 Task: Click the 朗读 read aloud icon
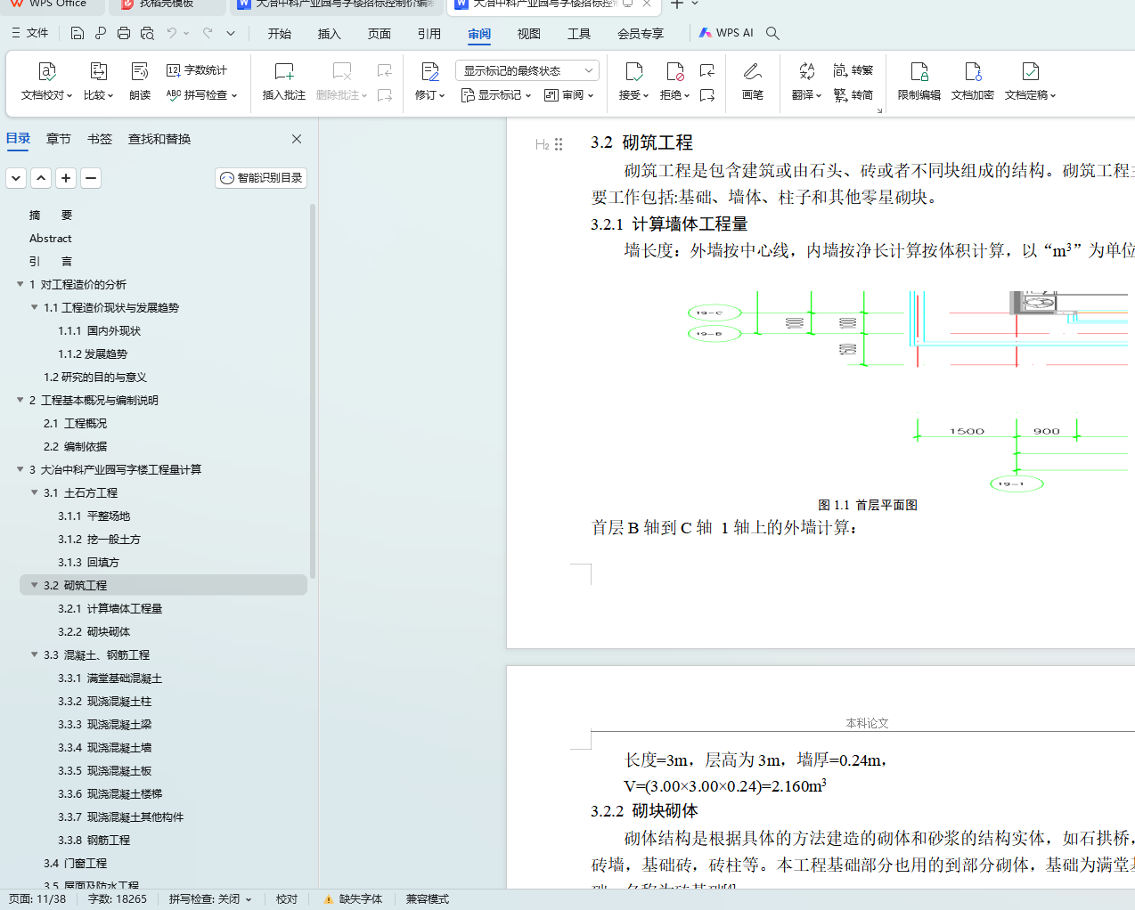pyautogui.click(x=140, y=81)
